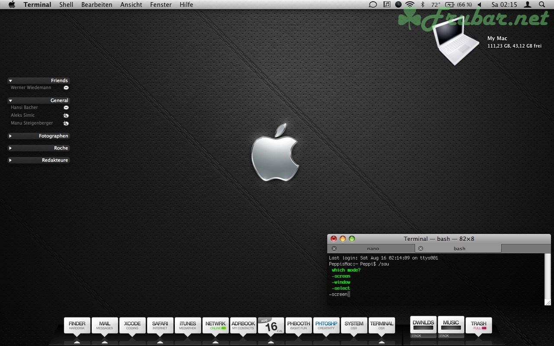
Task: Open the volume menu bar icon
Action: pos(480,5)
